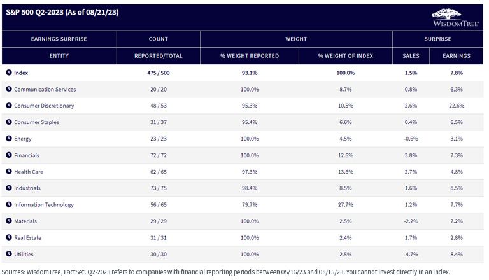
Task: Select the % Weight of Index header
Action: (x=346, y=56)
